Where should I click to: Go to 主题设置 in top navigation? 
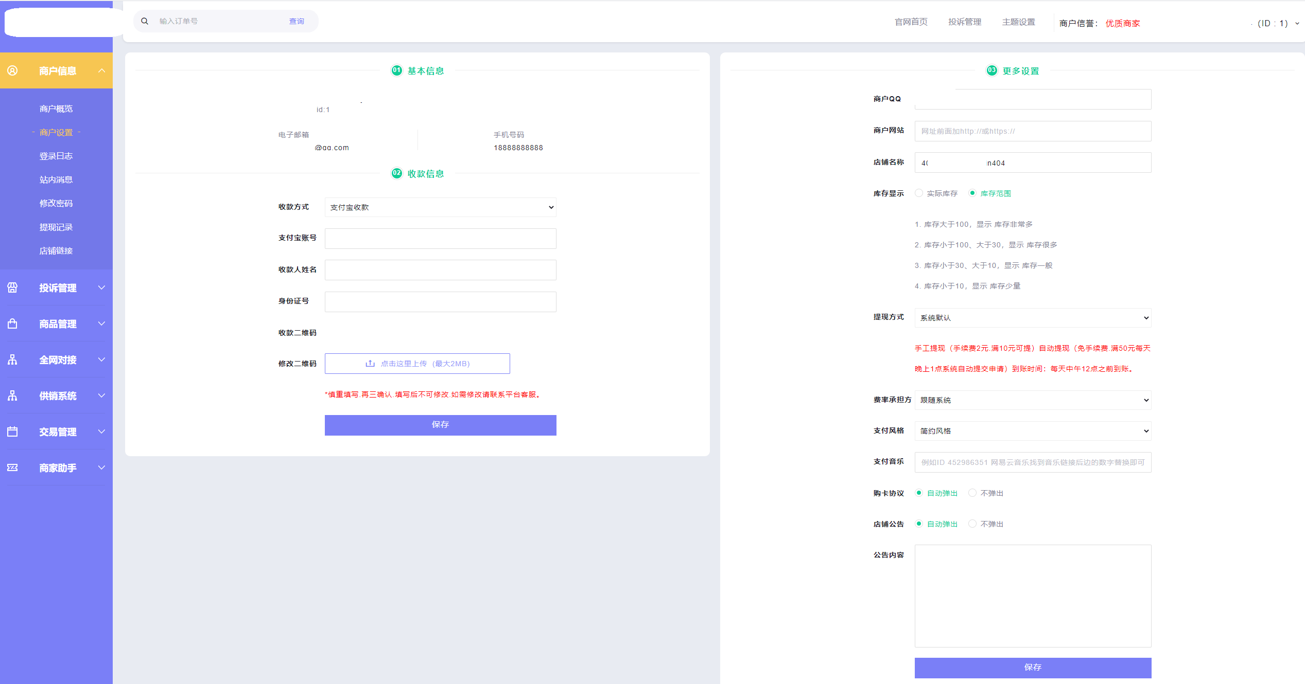tap(1018, 22)
